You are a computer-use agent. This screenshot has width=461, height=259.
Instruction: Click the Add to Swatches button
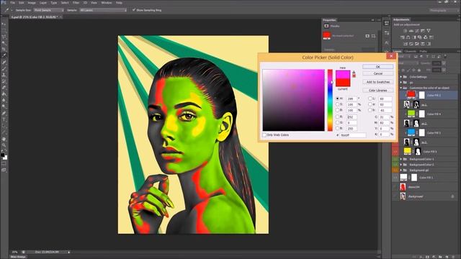(x=377, y=82)
